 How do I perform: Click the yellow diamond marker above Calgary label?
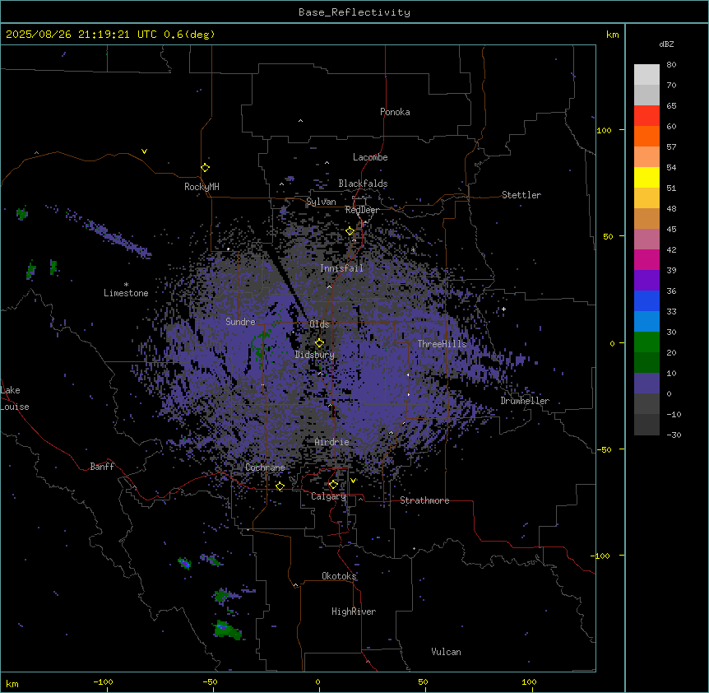coord(333,485)
